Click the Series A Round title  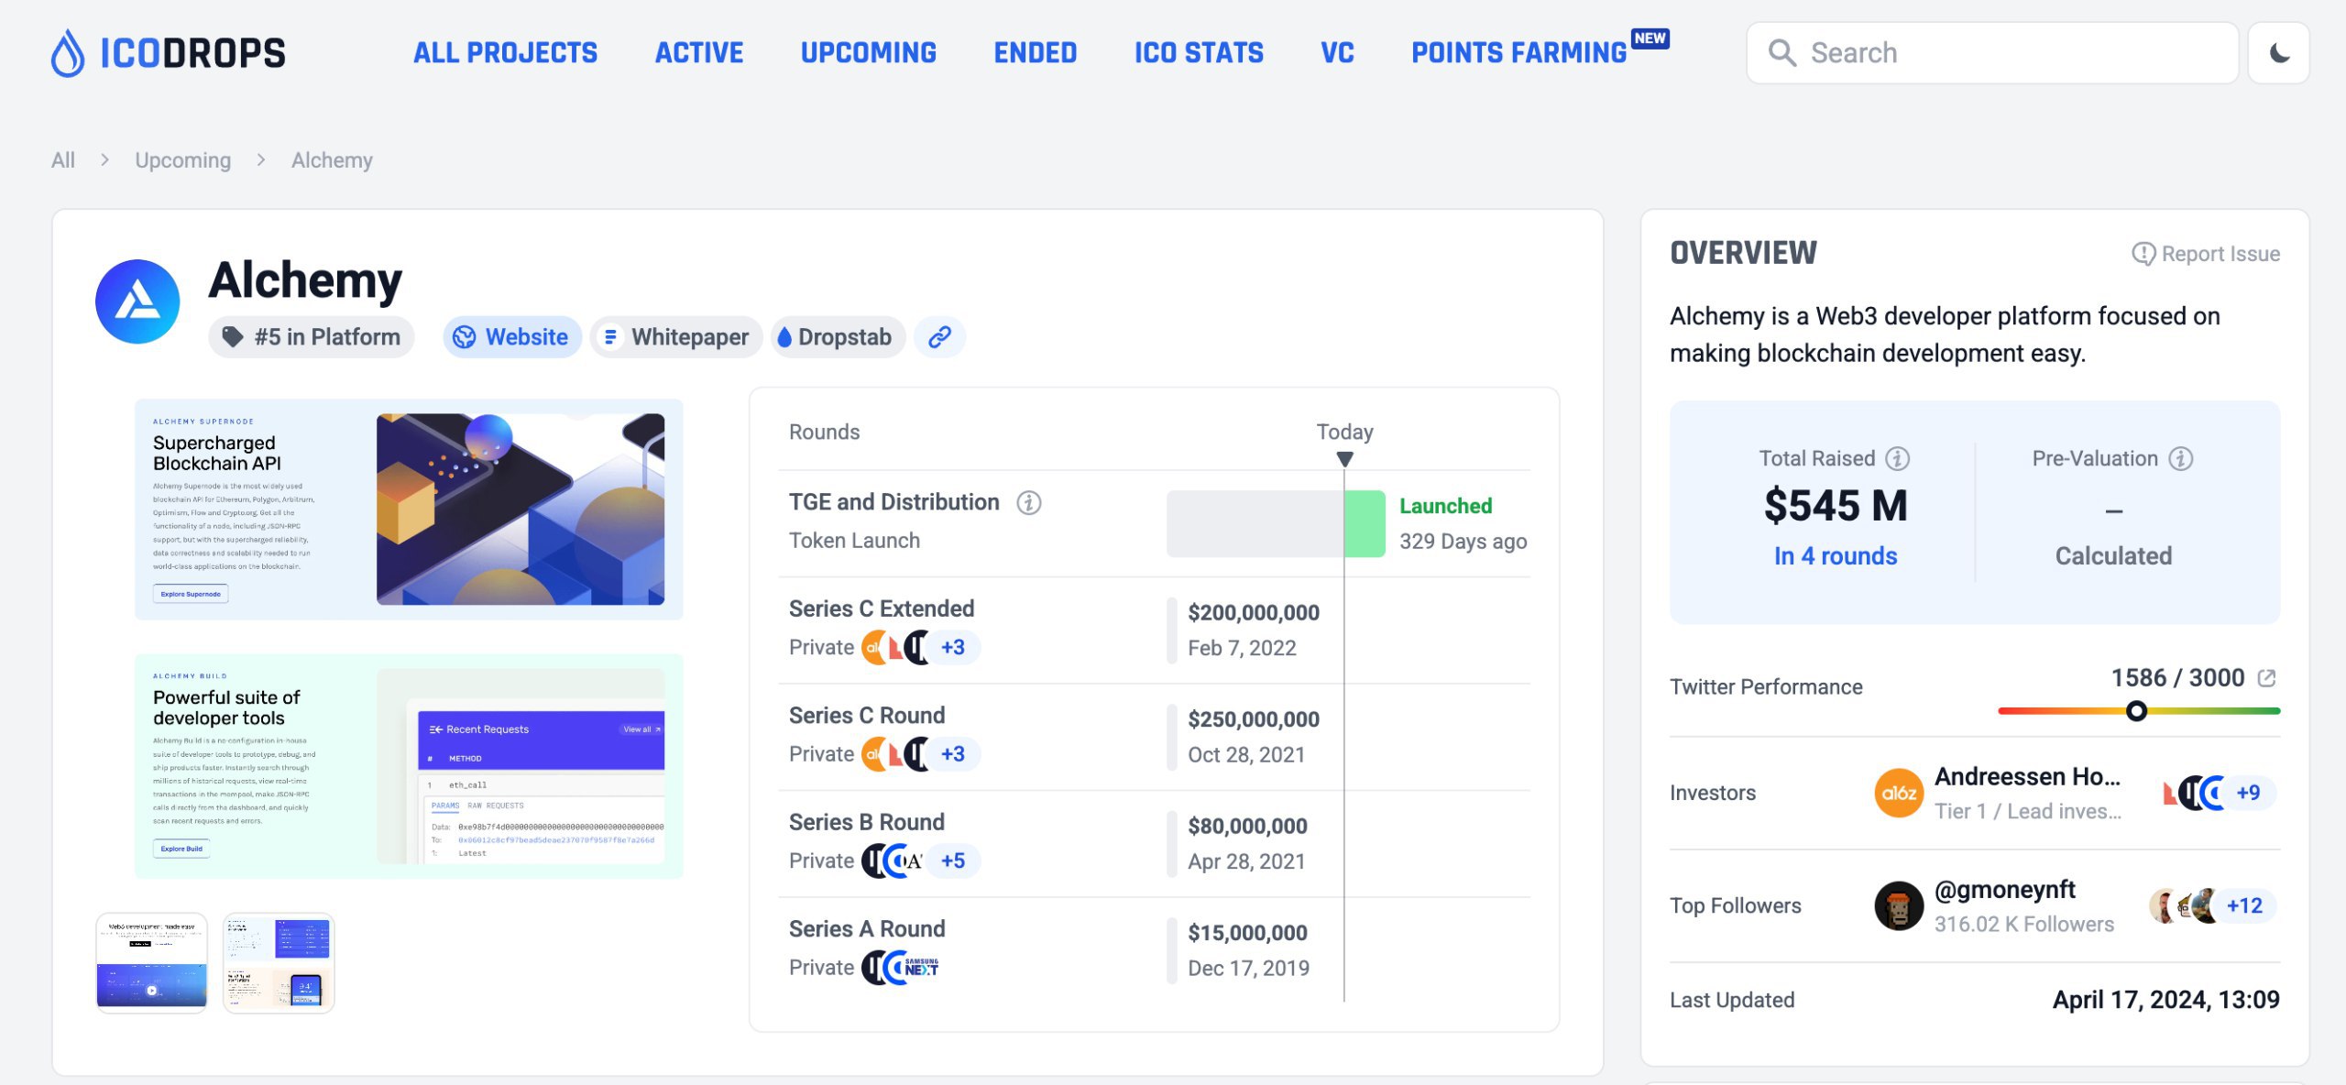[867, 929]
